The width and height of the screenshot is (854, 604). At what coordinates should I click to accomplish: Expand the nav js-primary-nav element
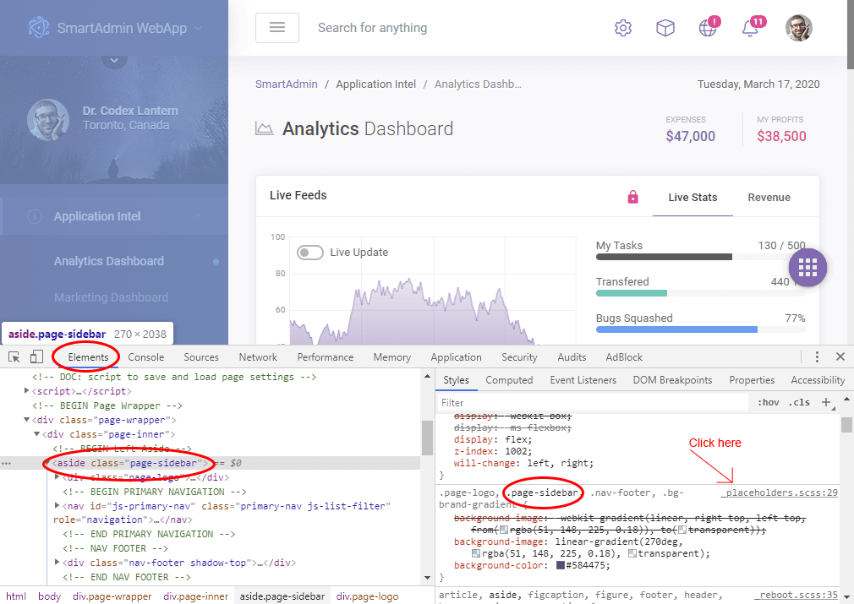coord(57,506)
